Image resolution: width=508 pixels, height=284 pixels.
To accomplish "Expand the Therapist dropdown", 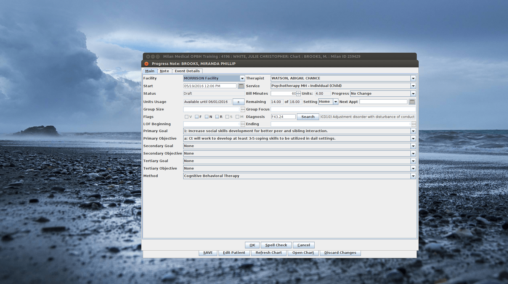I will pyautogui.click(x=413, y=78).
